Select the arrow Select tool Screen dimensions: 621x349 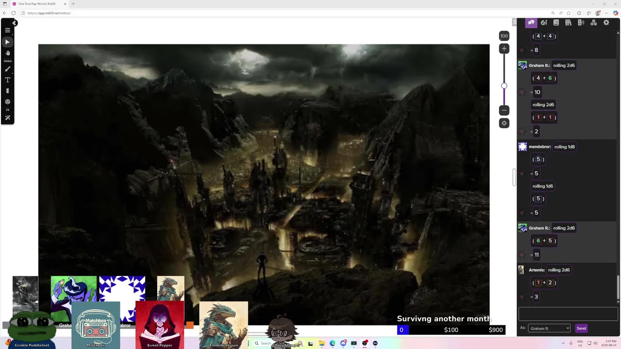tap(7, 42)
